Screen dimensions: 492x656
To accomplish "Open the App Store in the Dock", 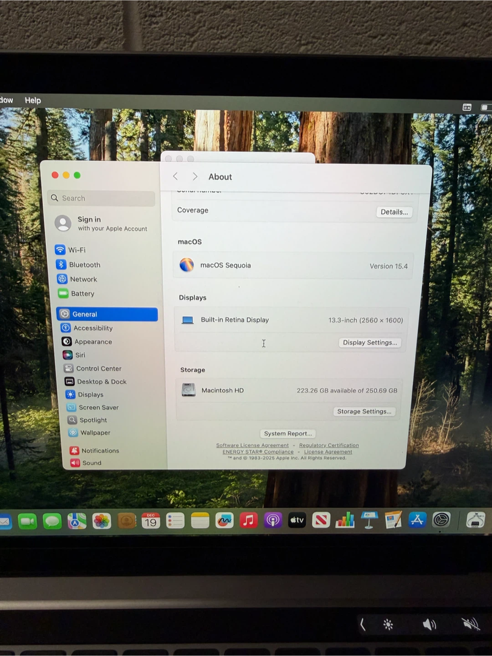I will [x=417, y=520].
